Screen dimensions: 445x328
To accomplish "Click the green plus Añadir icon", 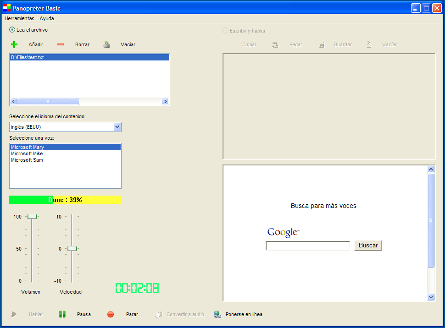I will (x=14, y=44).
